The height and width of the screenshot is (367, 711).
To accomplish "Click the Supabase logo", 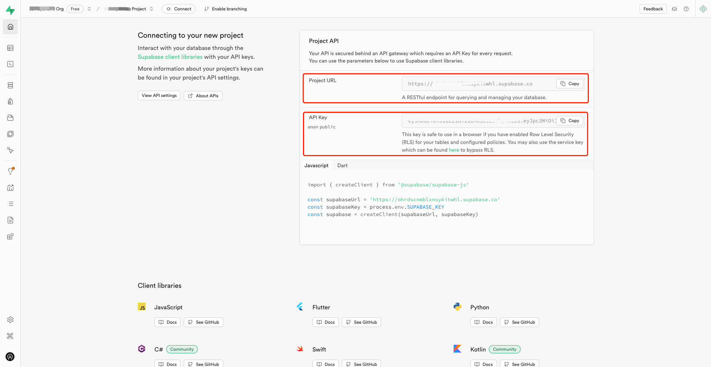I will pyautogui.click(x=10, y=10).
